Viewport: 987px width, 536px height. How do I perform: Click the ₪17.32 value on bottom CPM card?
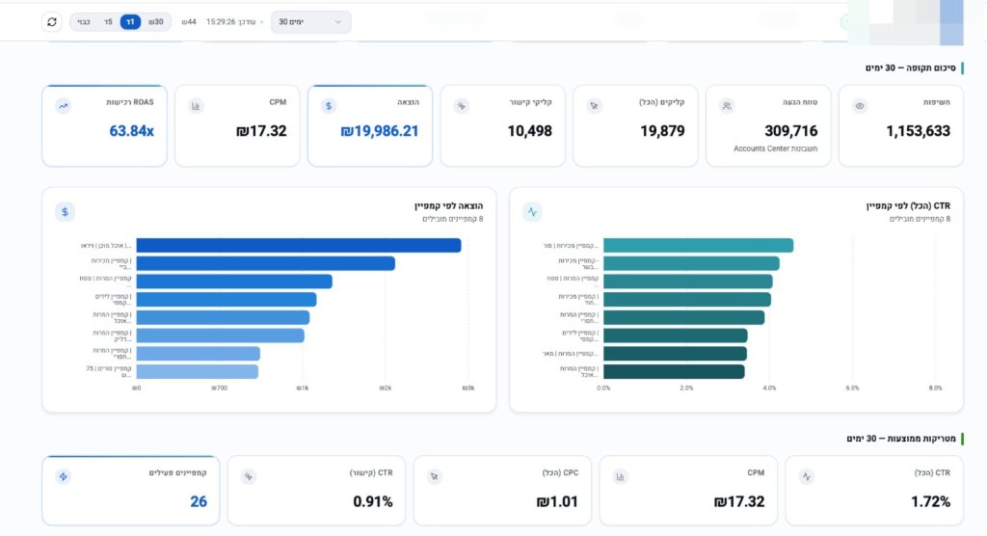(739, 502)
